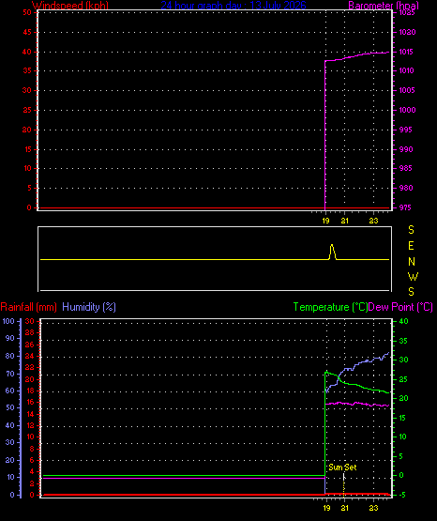Click the "21" hour label under the windspeed graph
437x521 pixels.
(x=345, y=221)
